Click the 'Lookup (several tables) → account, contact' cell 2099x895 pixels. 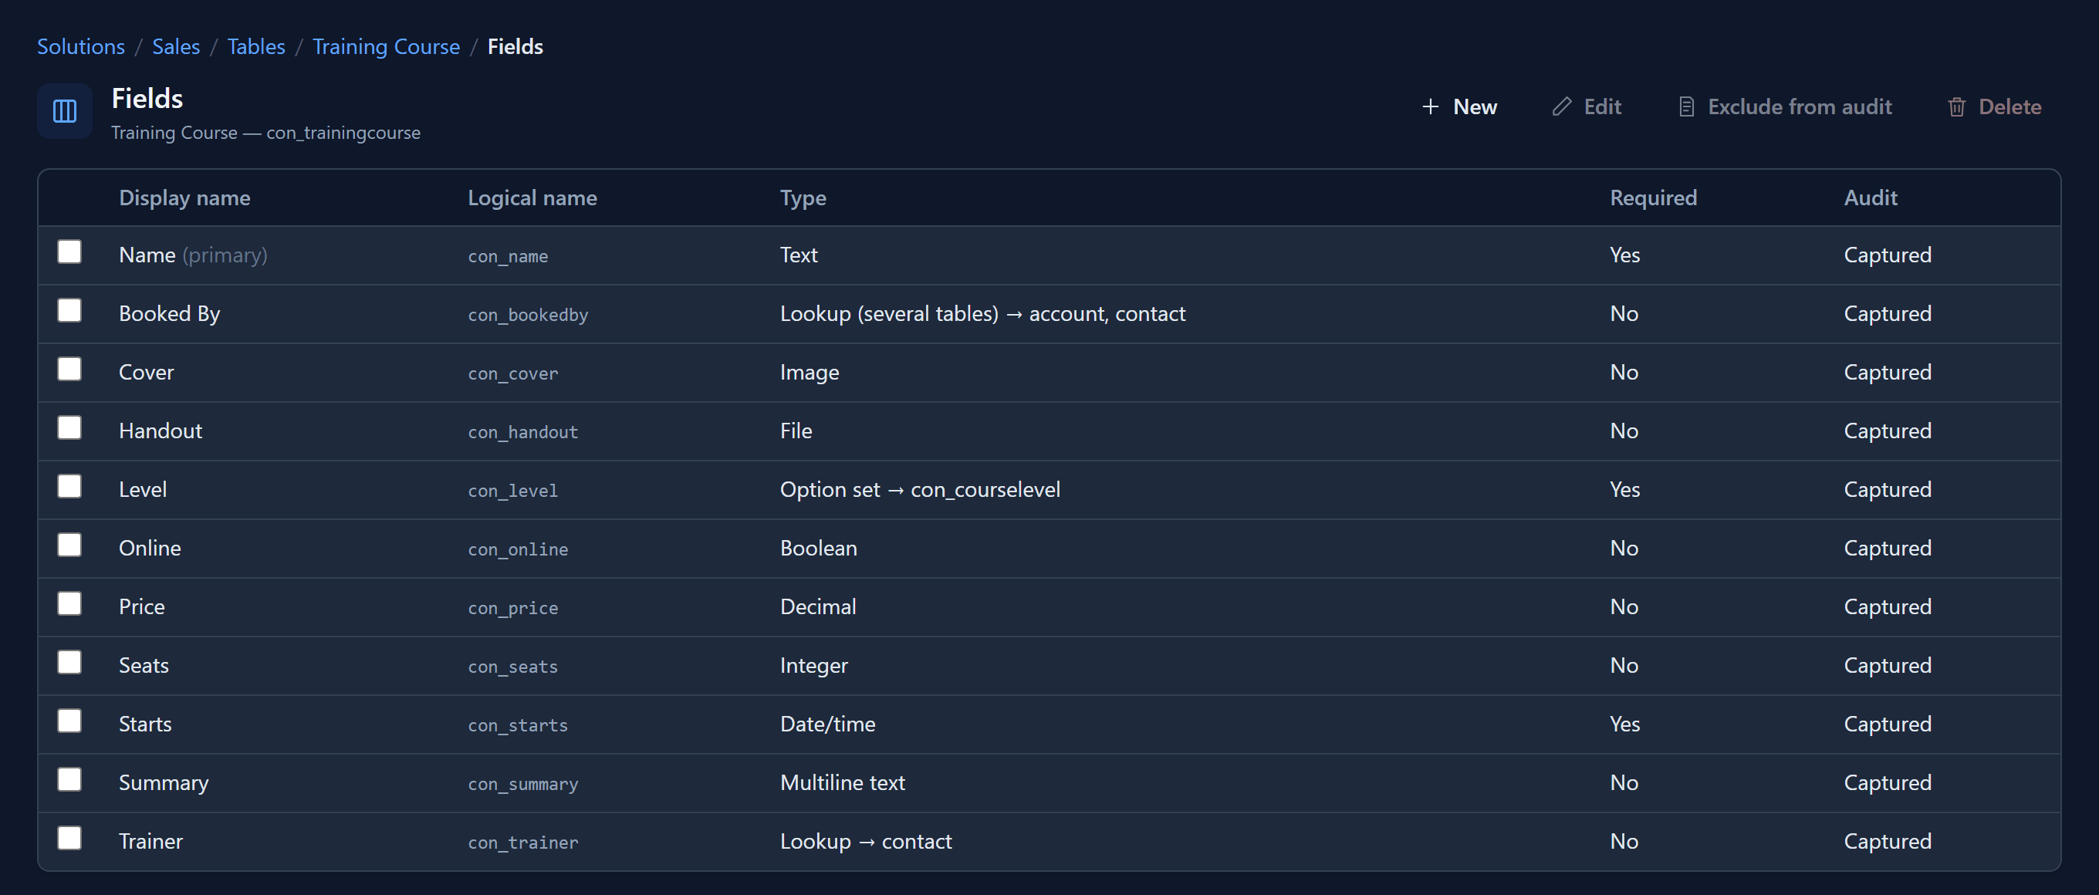click(982, 313)
